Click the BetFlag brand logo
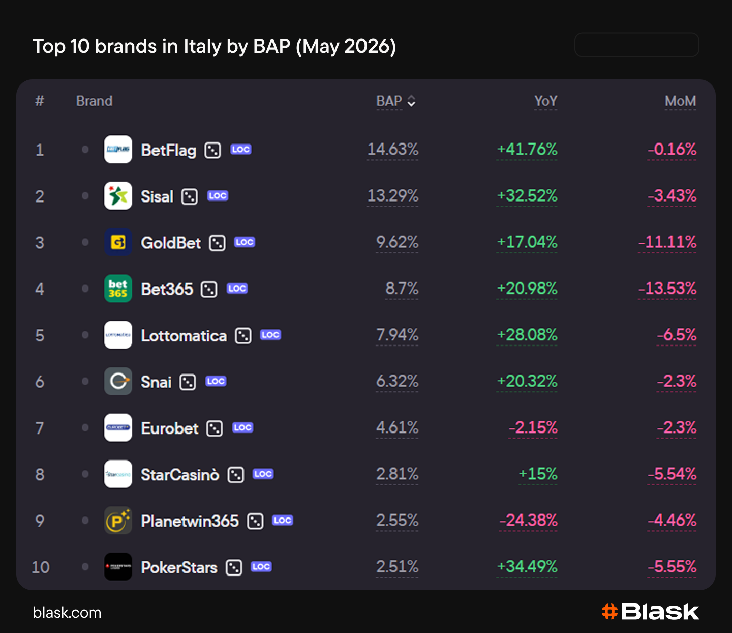Viewport: 732px width, 633px height. point(118,150)
